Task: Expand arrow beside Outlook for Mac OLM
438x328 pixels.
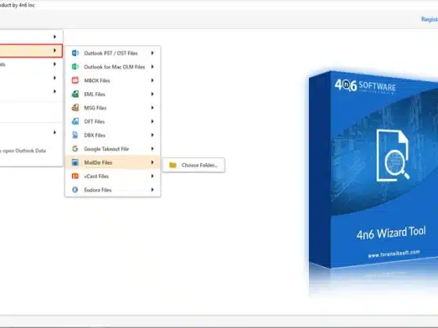Action: [153, 66]
